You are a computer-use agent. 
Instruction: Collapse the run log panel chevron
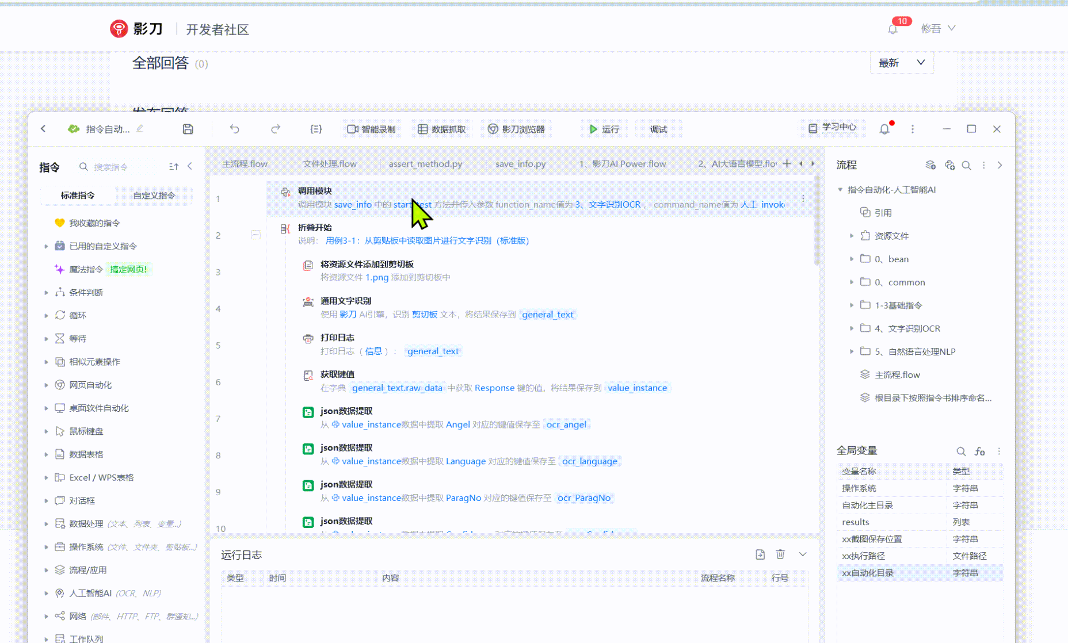(803, 554)
